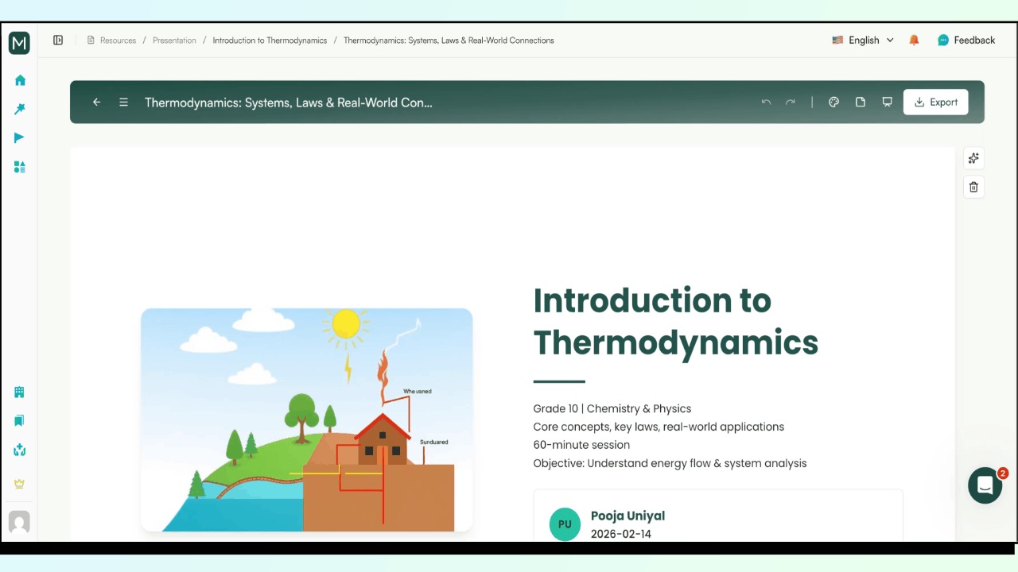Viewport: 1018px width, 572px height.
Task: Click the AI sparkle icon beside the slide
Action: [x=973, y=158]
